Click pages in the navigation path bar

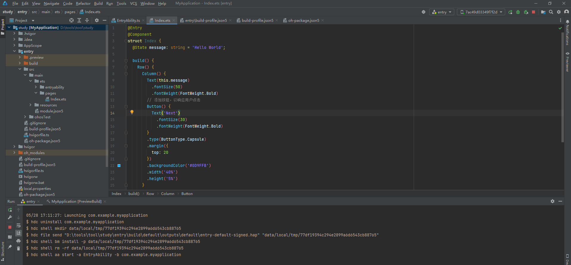tap(70, 12)
